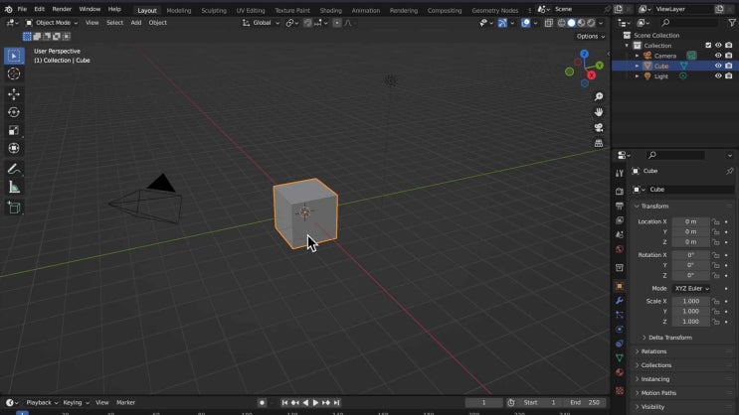Image resolution: width=739 pixels, height=415 pixels.
Task: Toggle camera view in viewport
Action: pyautogui.click(x=599, y=127)
